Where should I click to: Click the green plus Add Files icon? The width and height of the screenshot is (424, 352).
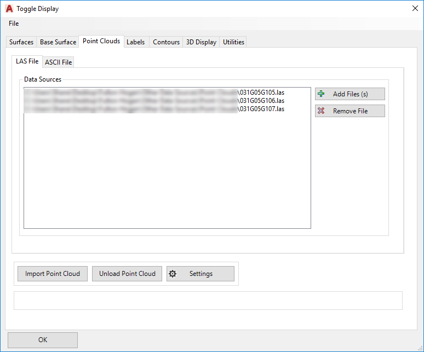click(322, 94)
